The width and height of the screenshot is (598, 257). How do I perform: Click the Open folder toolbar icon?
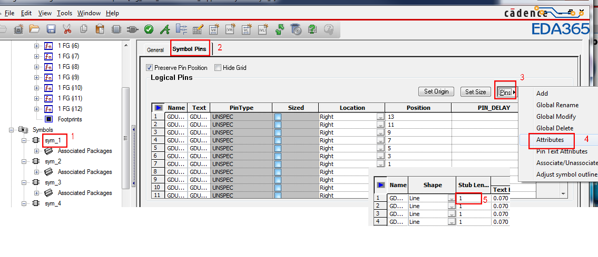[35, 29]
